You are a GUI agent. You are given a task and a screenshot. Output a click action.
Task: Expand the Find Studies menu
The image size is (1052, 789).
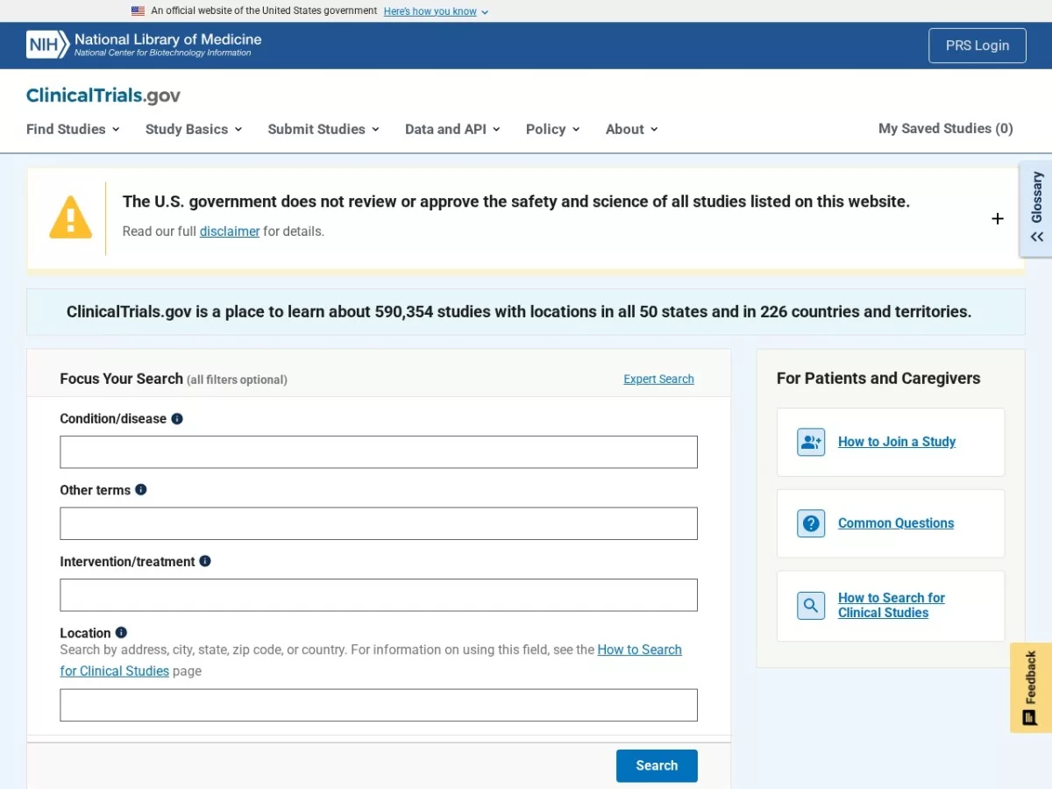click(x=73, y=129)
